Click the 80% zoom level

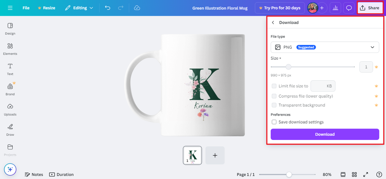tap(327, 174)
